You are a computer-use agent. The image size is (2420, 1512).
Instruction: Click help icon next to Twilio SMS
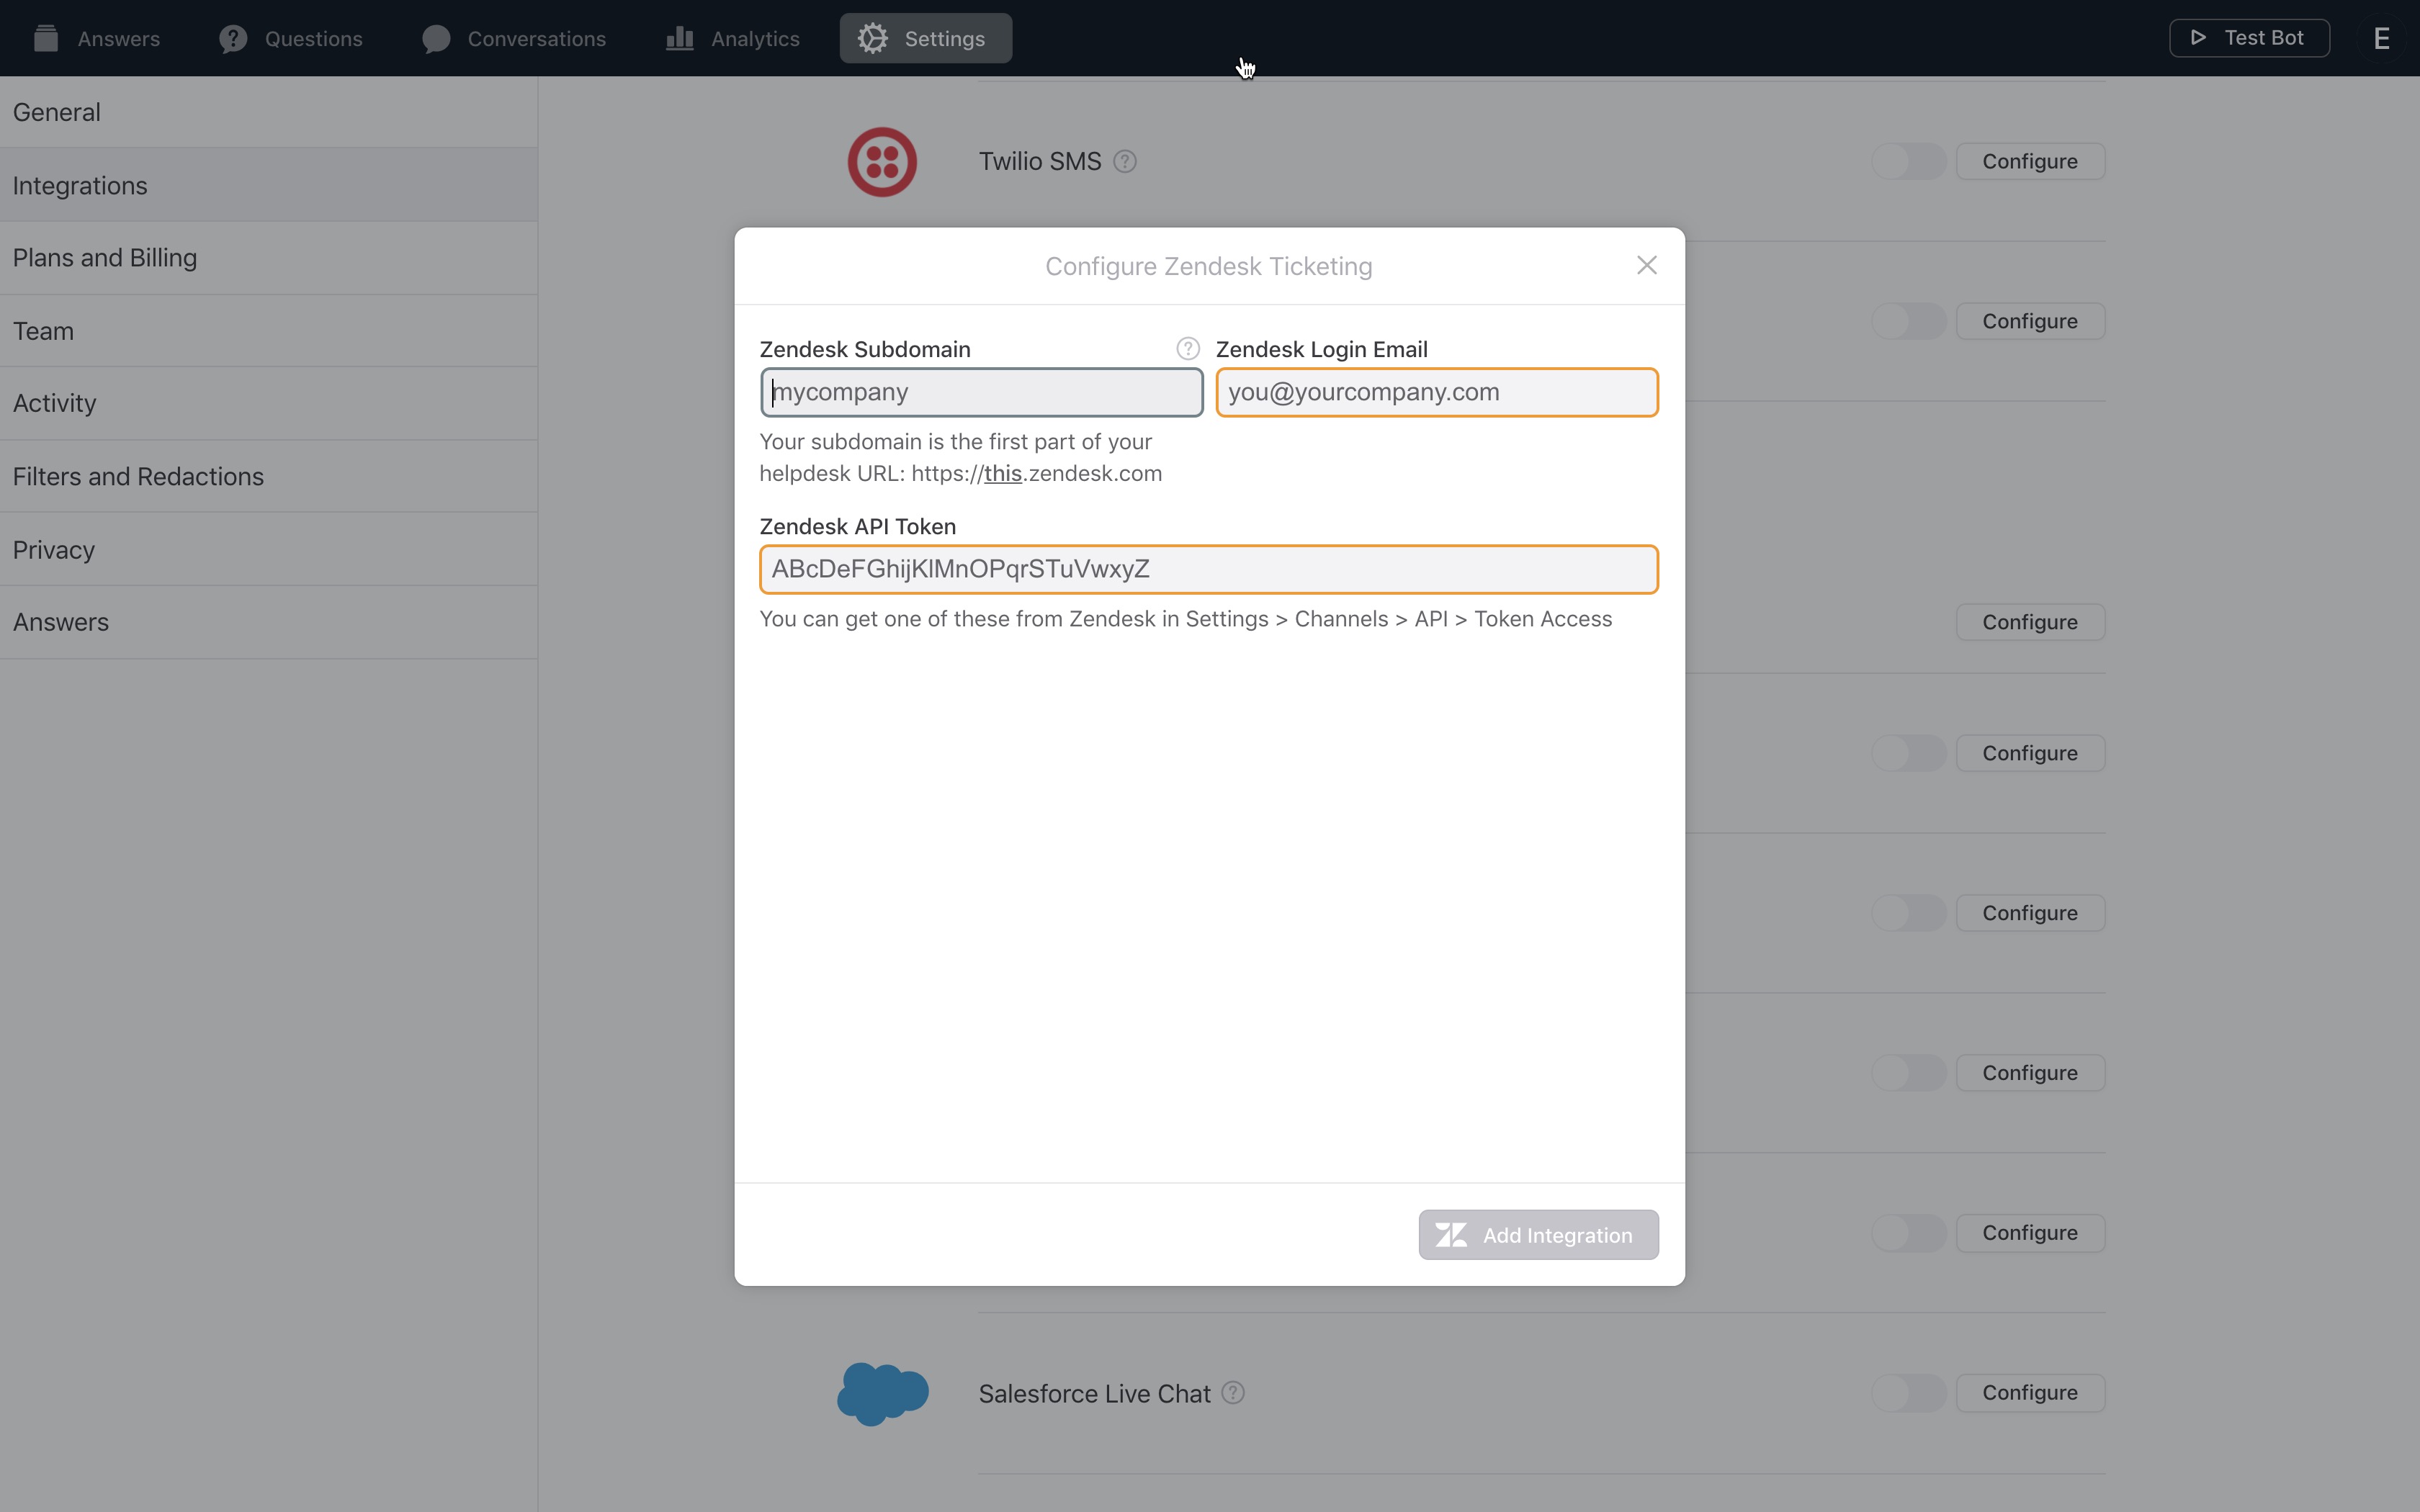(x=1124, y=161)
